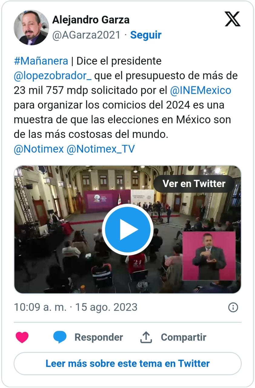Click the share upload arrow icon
Screen dimensions: 255x388
[x=146, y=337]
